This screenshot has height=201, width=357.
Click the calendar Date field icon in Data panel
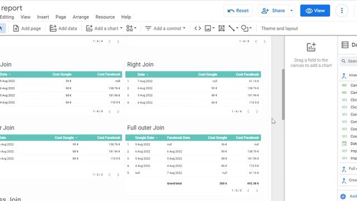coord(344,143)
